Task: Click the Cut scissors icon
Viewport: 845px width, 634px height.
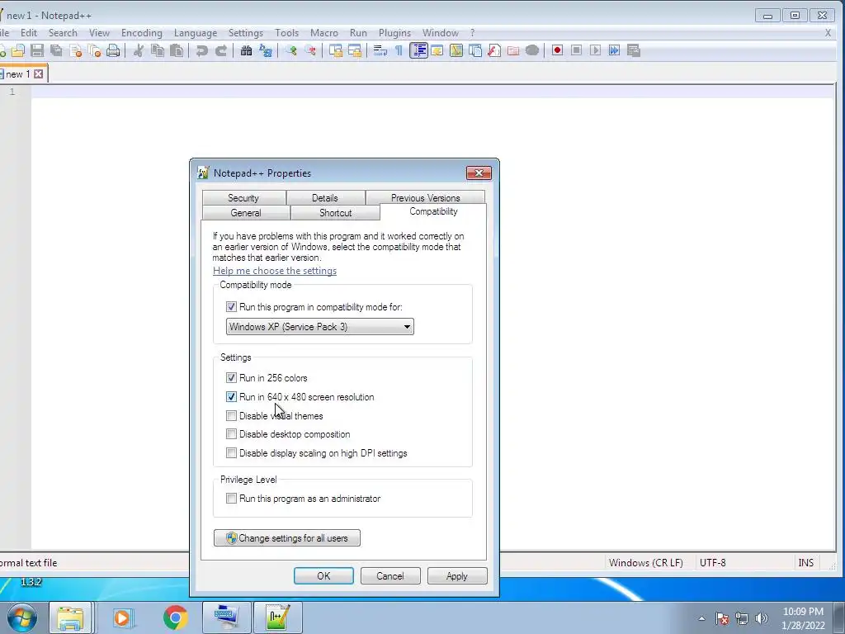Action: (139, 50)
